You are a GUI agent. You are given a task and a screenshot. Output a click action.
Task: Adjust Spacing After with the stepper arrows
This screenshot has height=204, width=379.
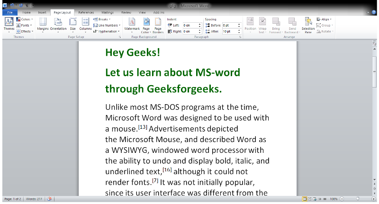pos(239,31)
